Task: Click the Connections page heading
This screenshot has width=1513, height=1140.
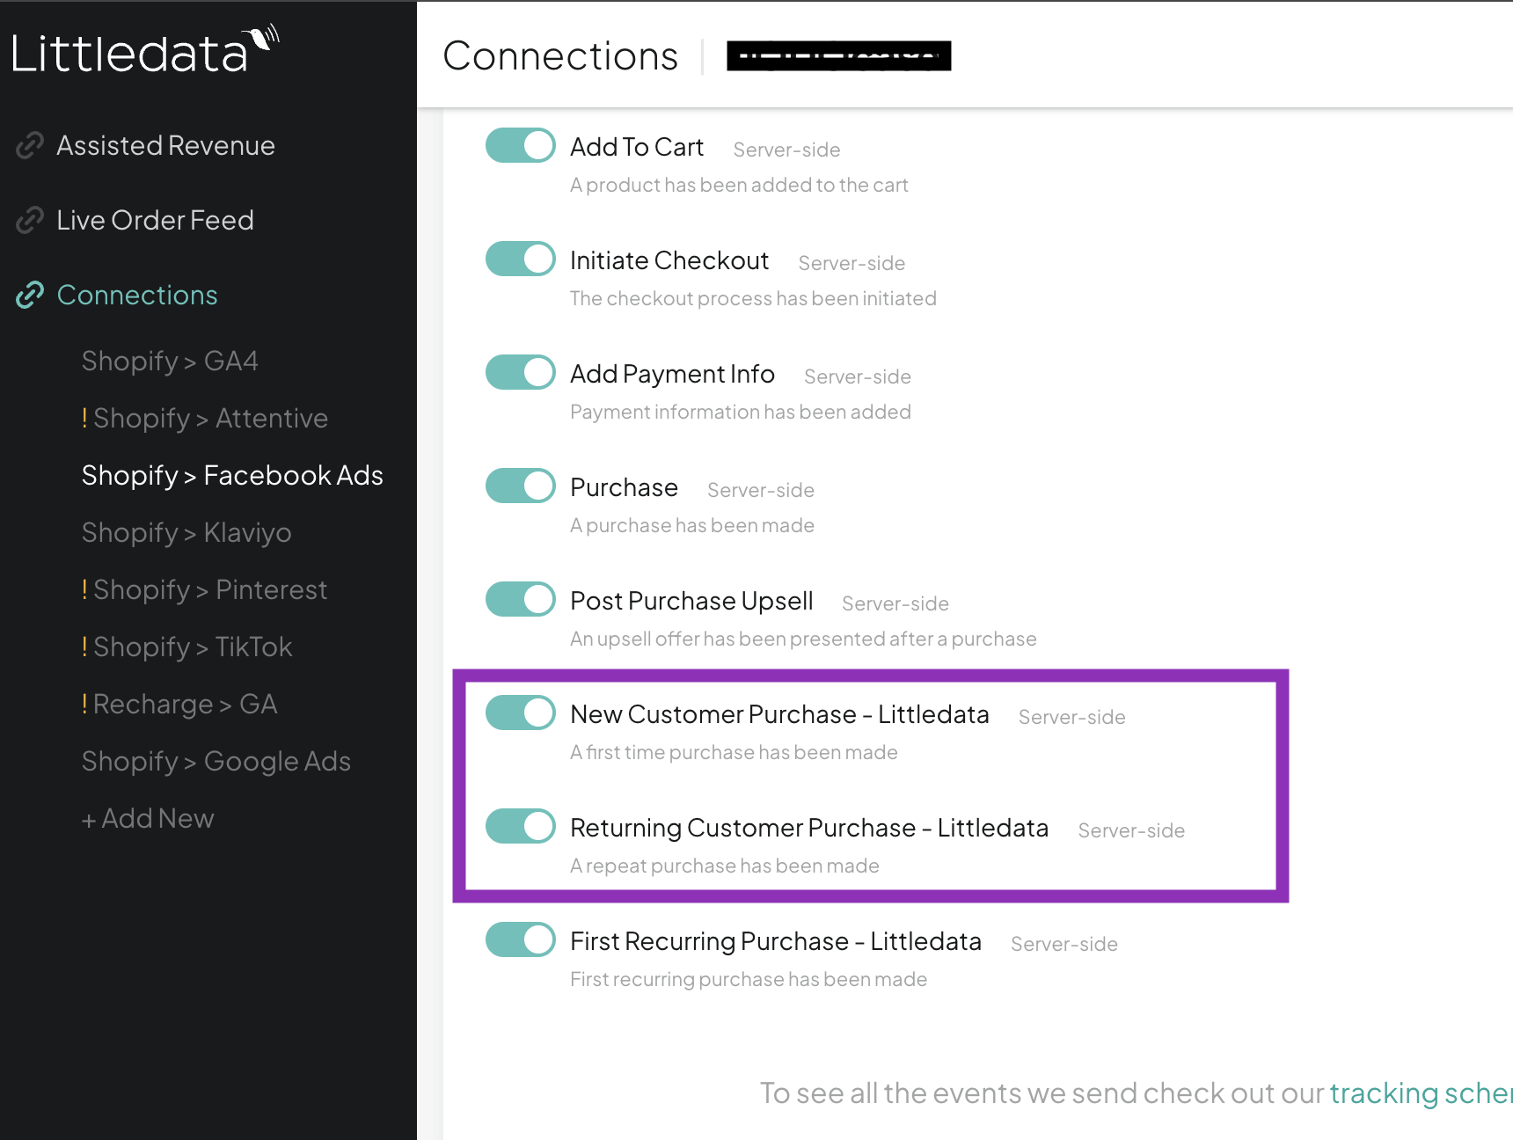Action: (x=560, y=55)
